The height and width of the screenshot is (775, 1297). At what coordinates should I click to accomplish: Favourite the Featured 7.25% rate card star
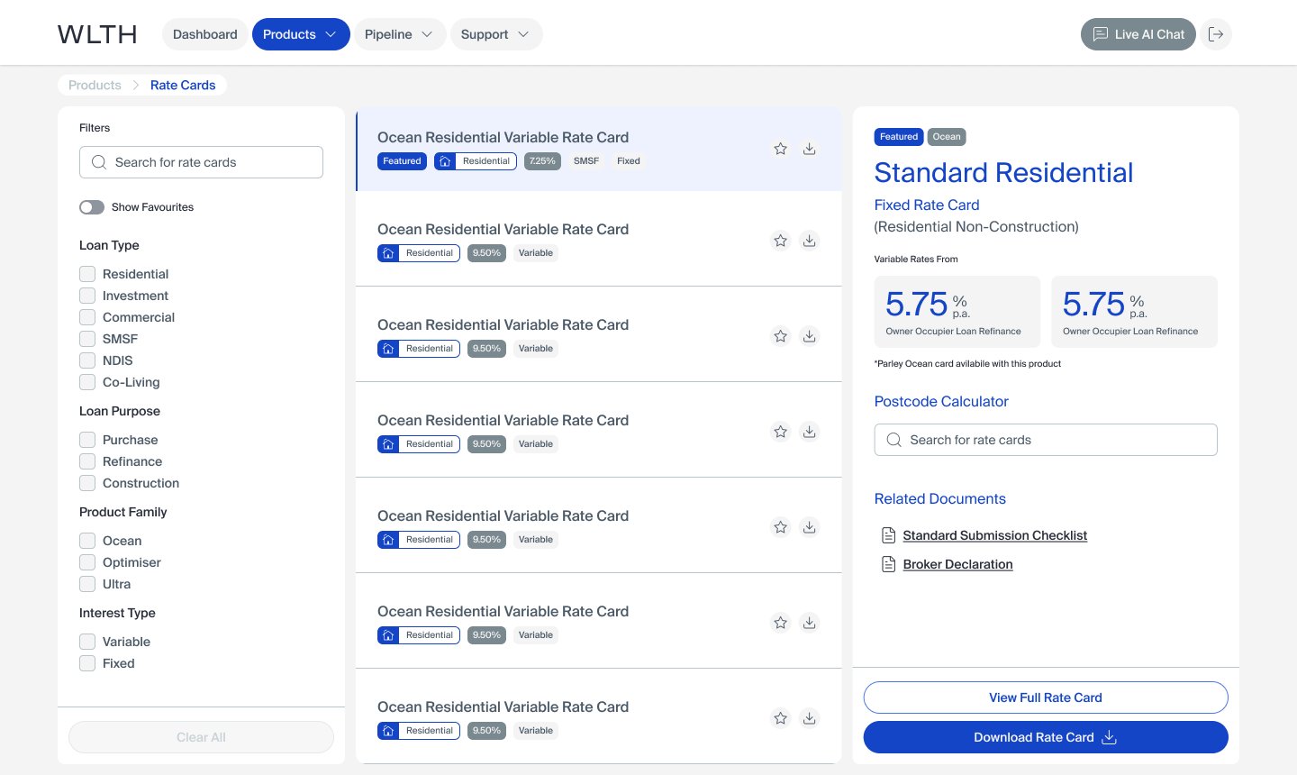pos(781,149)
